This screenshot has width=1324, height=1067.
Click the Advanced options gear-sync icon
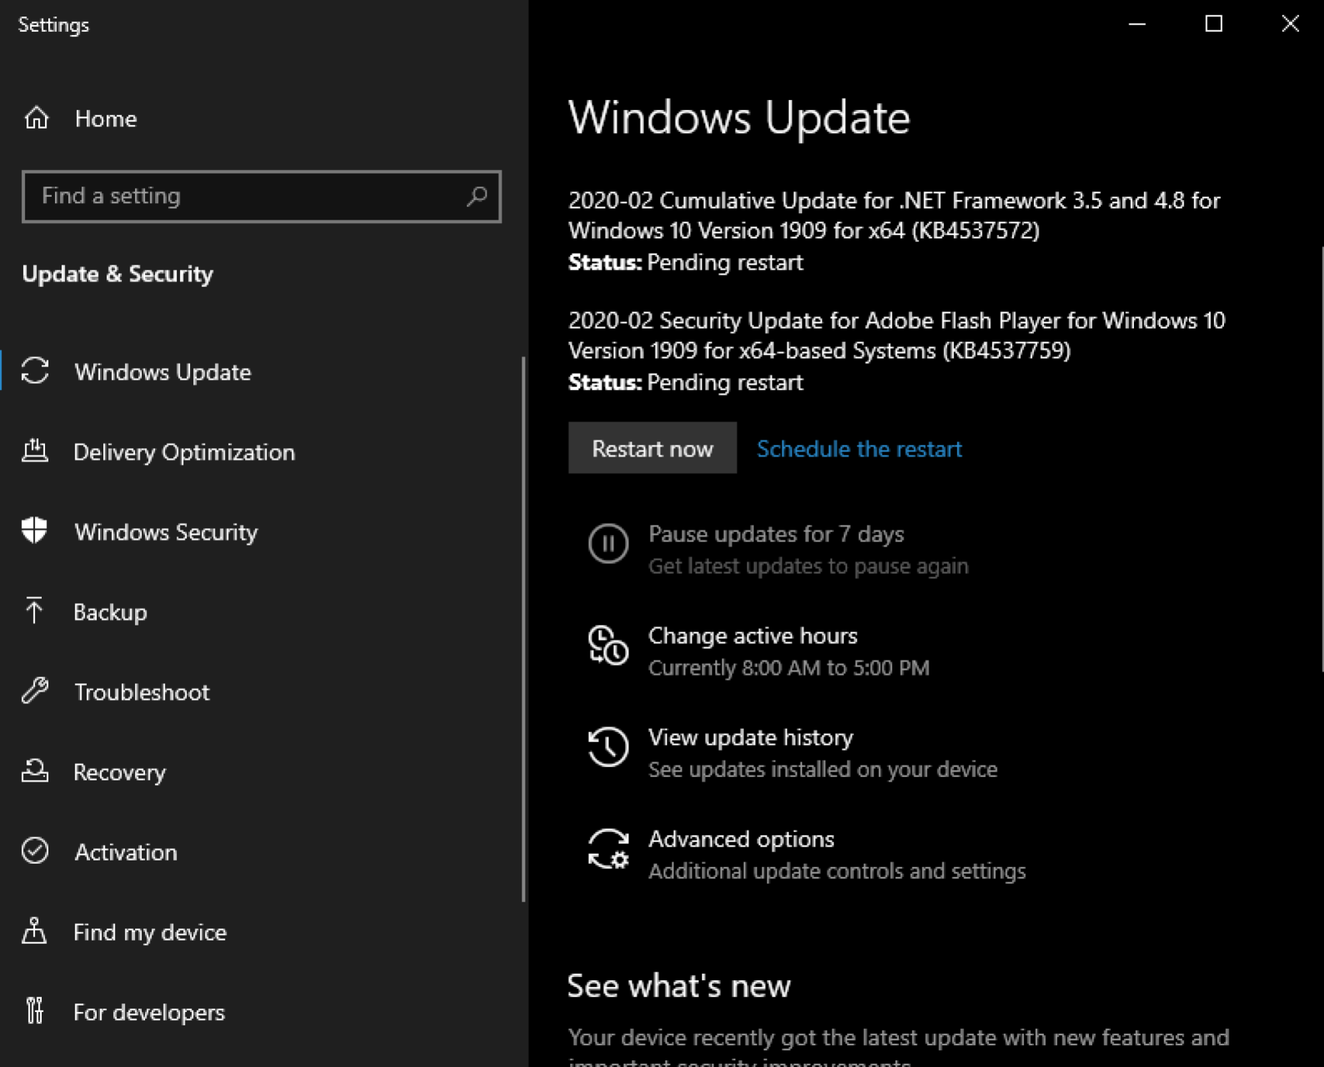(609, 849)
